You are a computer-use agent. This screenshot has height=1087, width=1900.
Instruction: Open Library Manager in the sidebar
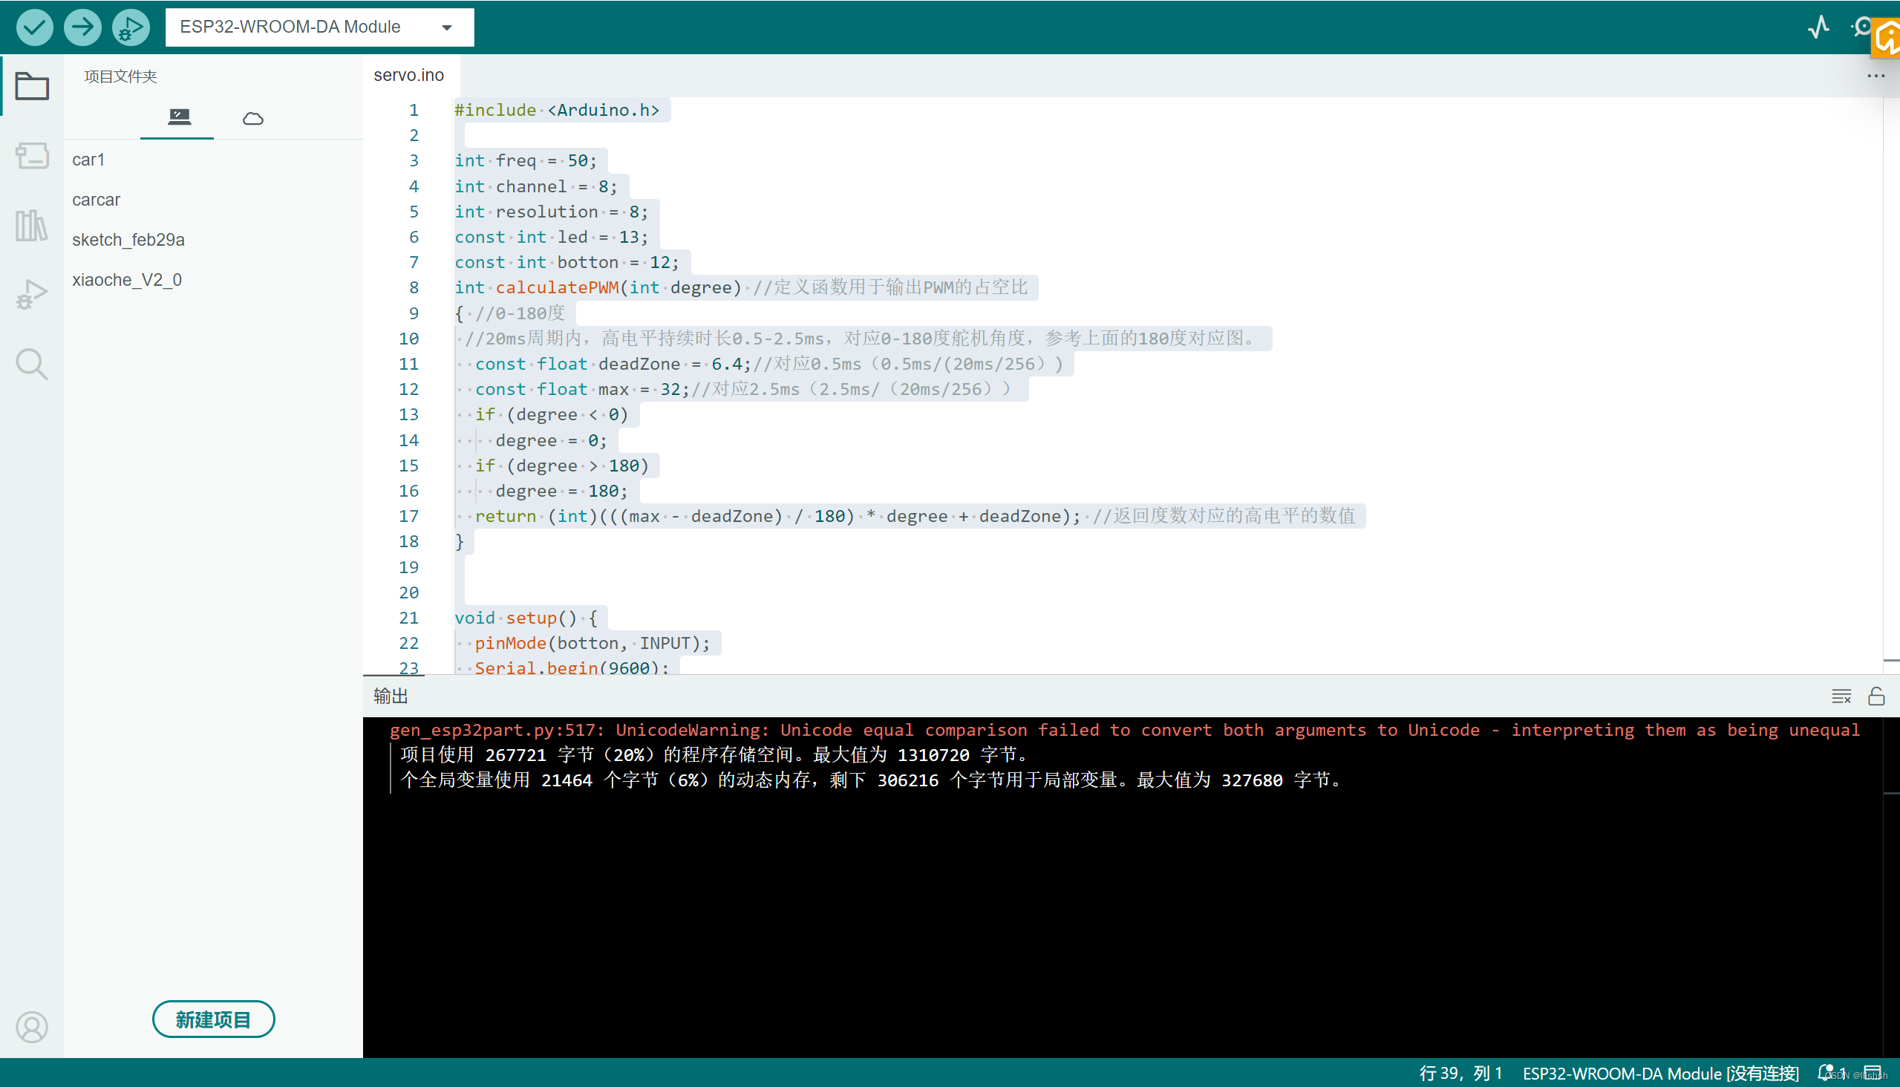pyautogui.click(x=32, y=225)
